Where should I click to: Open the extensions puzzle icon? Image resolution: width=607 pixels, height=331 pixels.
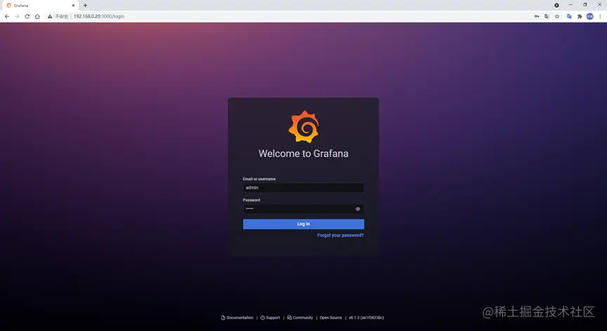580,16
